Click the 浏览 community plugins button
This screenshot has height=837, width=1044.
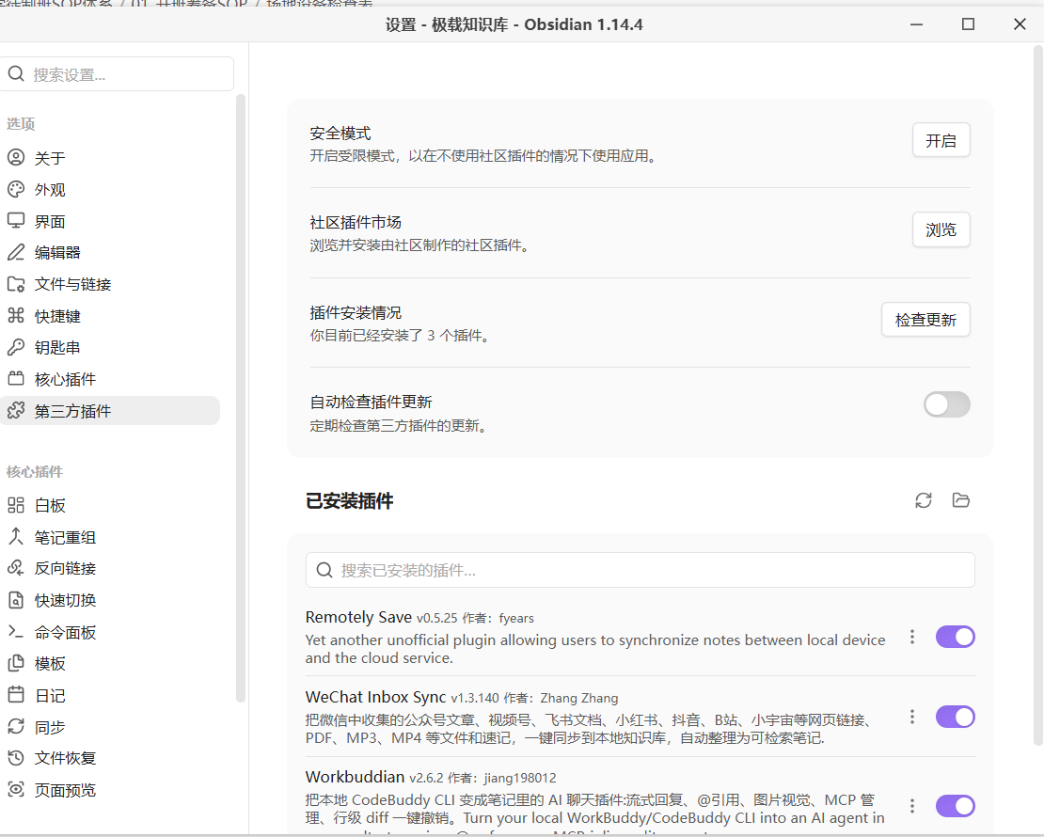[941, 229]
